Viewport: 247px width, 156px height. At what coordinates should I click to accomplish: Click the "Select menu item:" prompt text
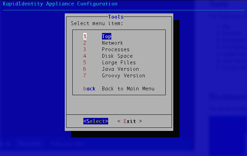(x=97, y=23)
